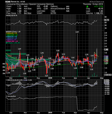The image size is (112, 114).
Task: Click the green EMA(200) legend entry
Action: [12, 35]
